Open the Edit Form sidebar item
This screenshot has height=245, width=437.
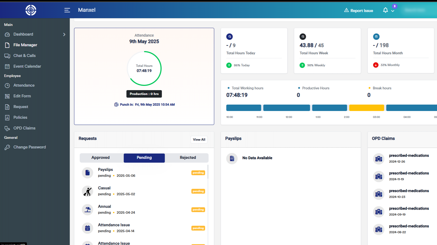coord(22,96)
